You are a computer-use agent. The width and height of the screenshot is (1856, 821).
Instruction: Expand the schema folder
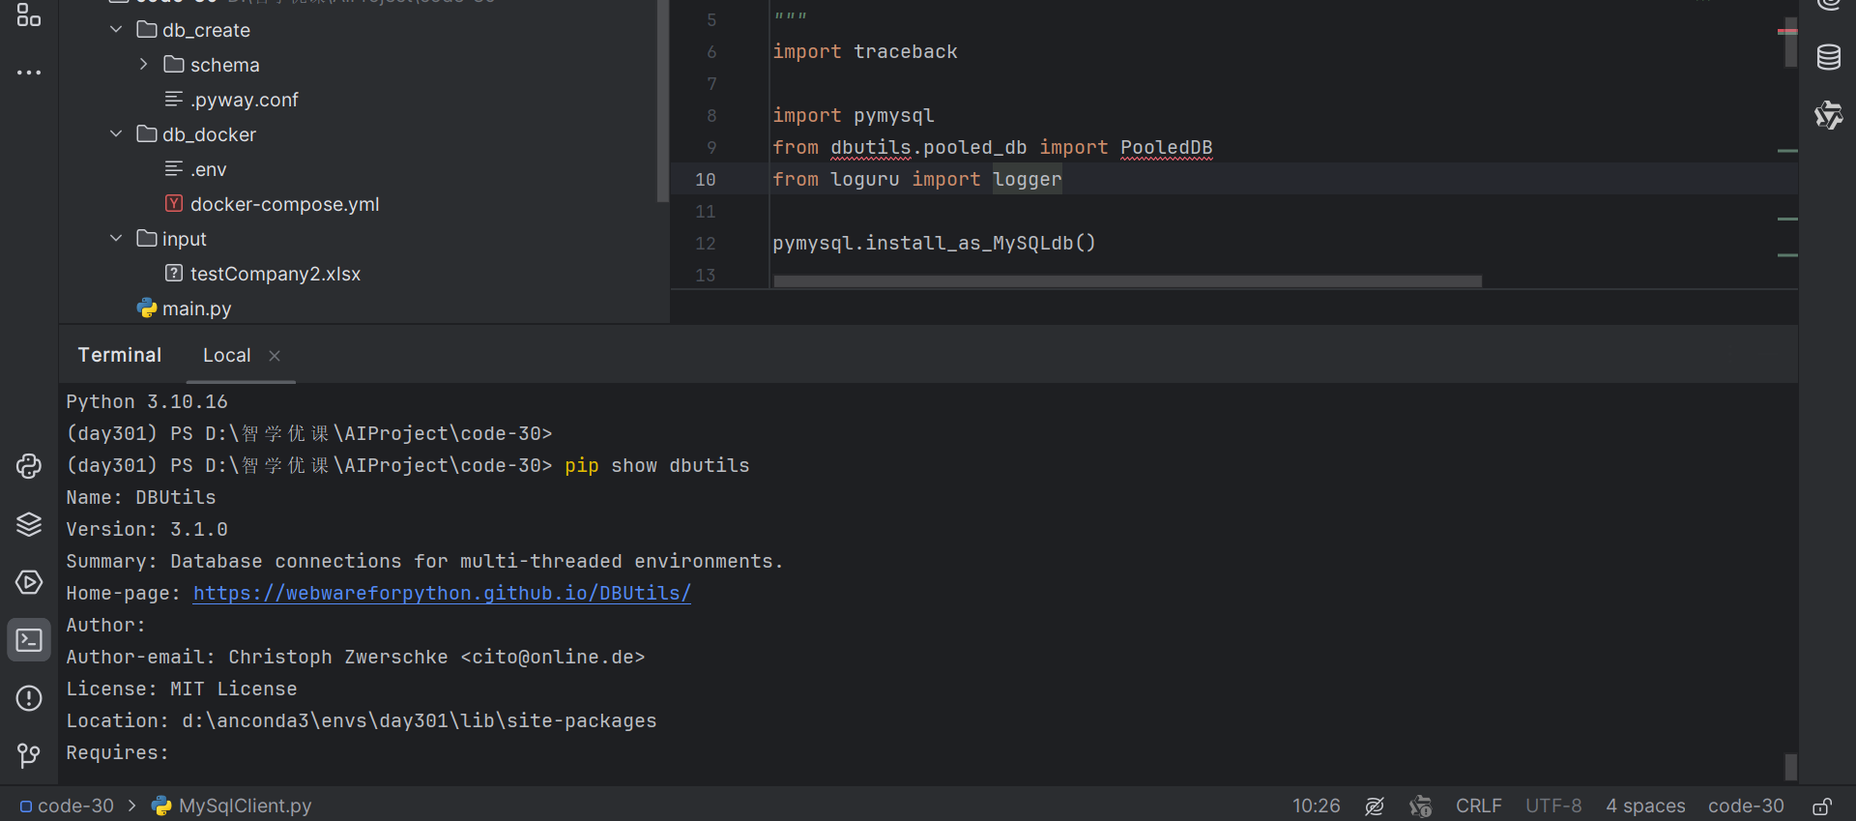tap(144, 65)
